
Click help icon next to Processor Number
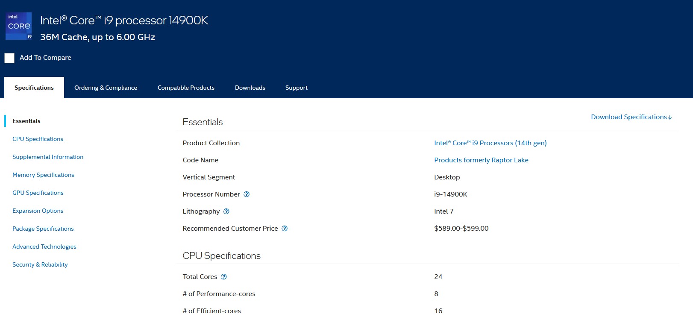click(247, 194)
